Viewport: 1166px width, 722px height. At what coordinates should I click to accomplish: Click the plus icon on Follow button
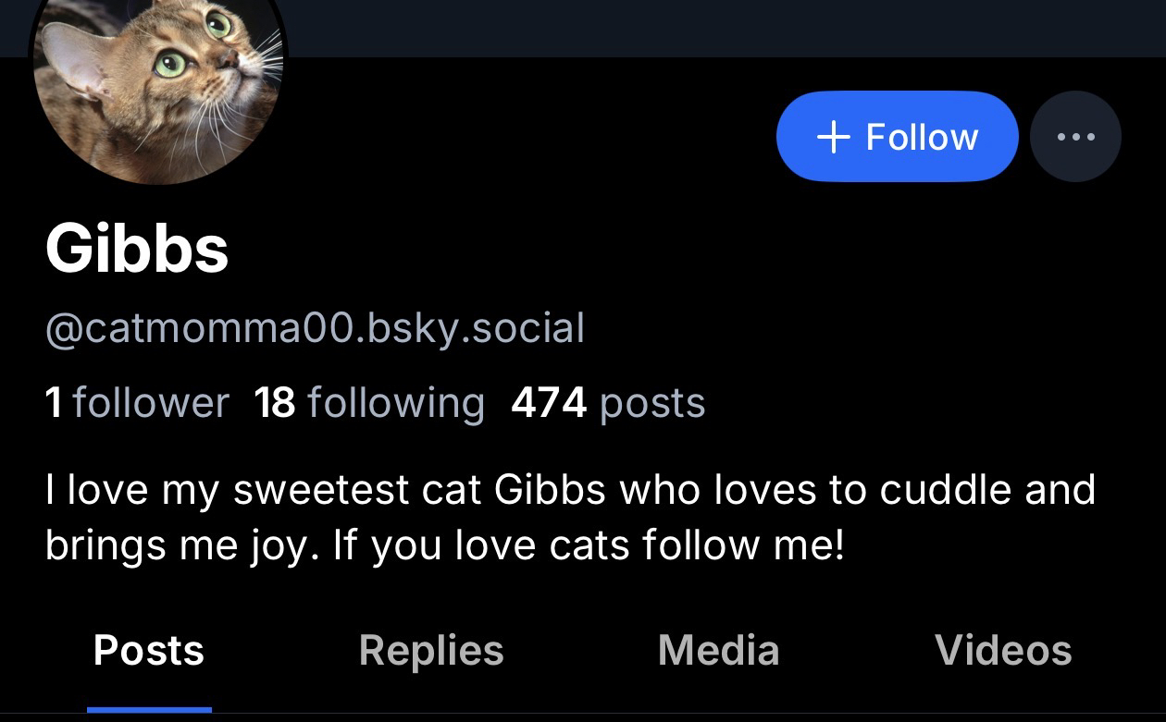834,137
